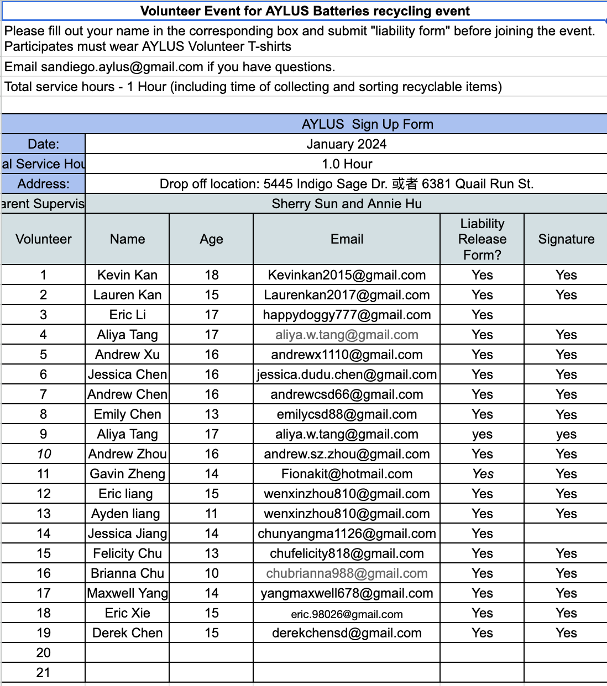Select age '10' cell for Brianna Chu

[x=212, y=573]
